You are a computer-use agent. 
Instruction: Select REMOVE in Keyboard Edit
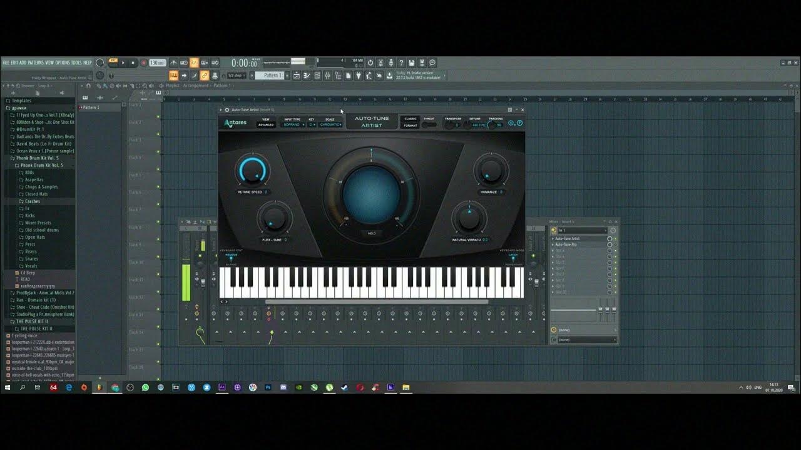point(232,256)
